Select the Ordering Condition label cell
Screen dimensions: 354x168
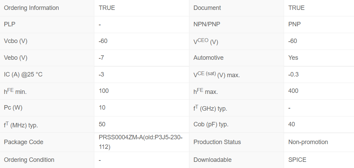(x=29, y=160)
